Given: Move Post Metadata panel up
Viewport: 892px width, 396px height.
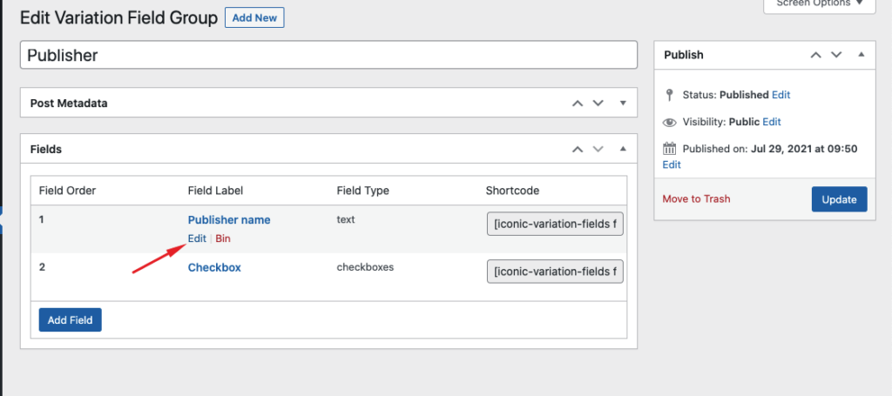Looking at the screenshot, I should tap(577, 103).
